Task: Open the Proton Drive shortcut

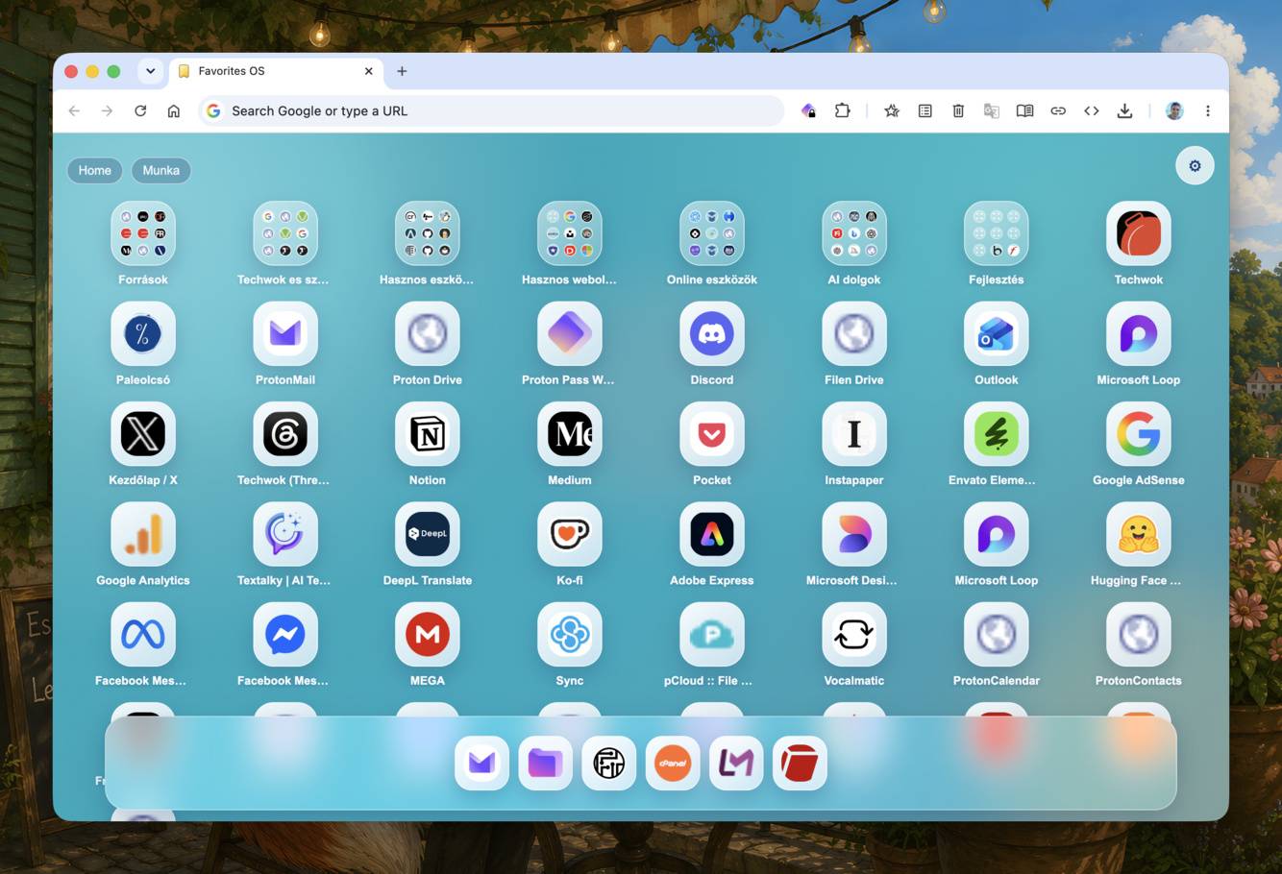Action: pyautogui.click(x=428, y=333)
